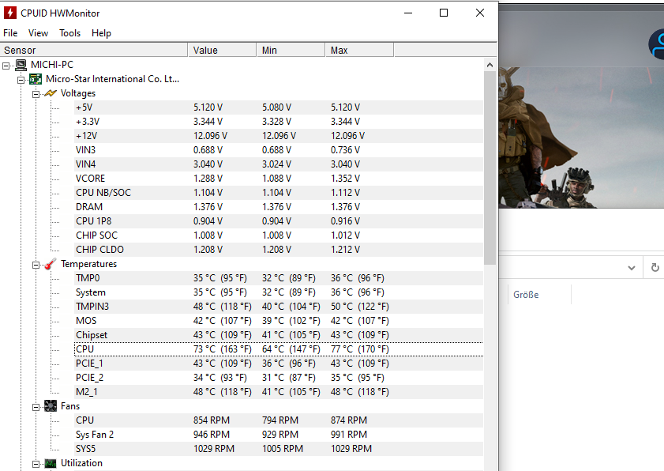The image size is (664, 471).
Task: Select the CPU fan row
Action: point(279,420)
